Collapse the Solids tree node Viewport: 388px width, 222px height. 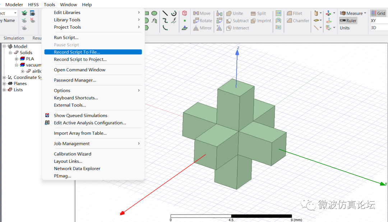(10, 53)
